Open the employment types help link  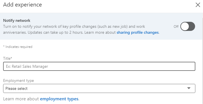point(59,99)
